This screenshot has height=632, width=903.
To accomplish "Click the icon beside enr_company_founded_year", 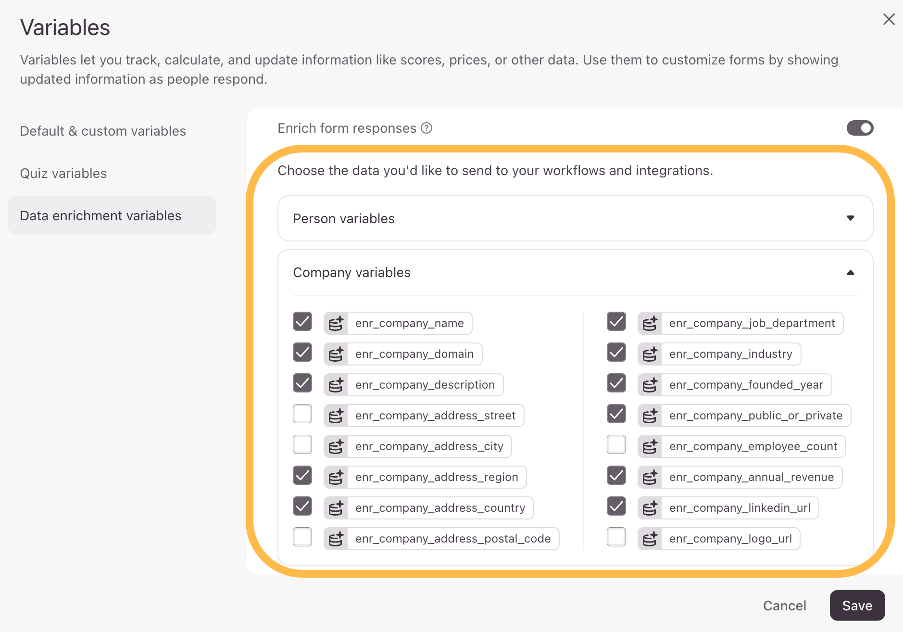I will [x=650, y=385].
